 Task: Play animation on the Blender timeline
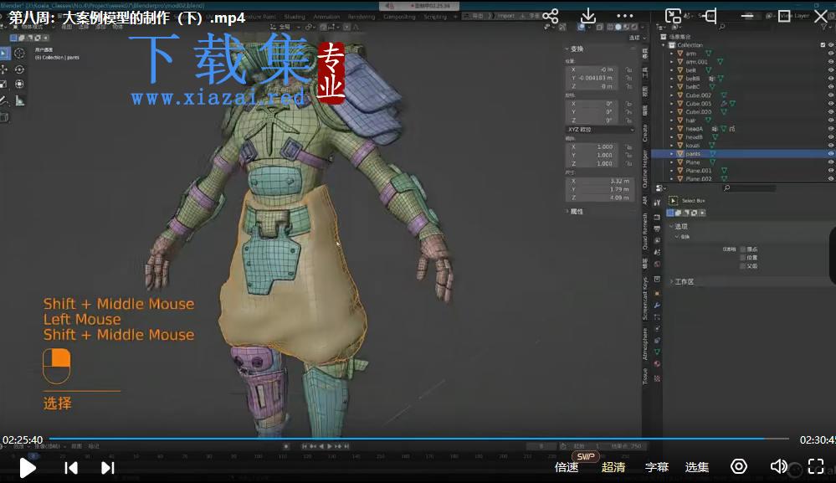coord(330,446)
